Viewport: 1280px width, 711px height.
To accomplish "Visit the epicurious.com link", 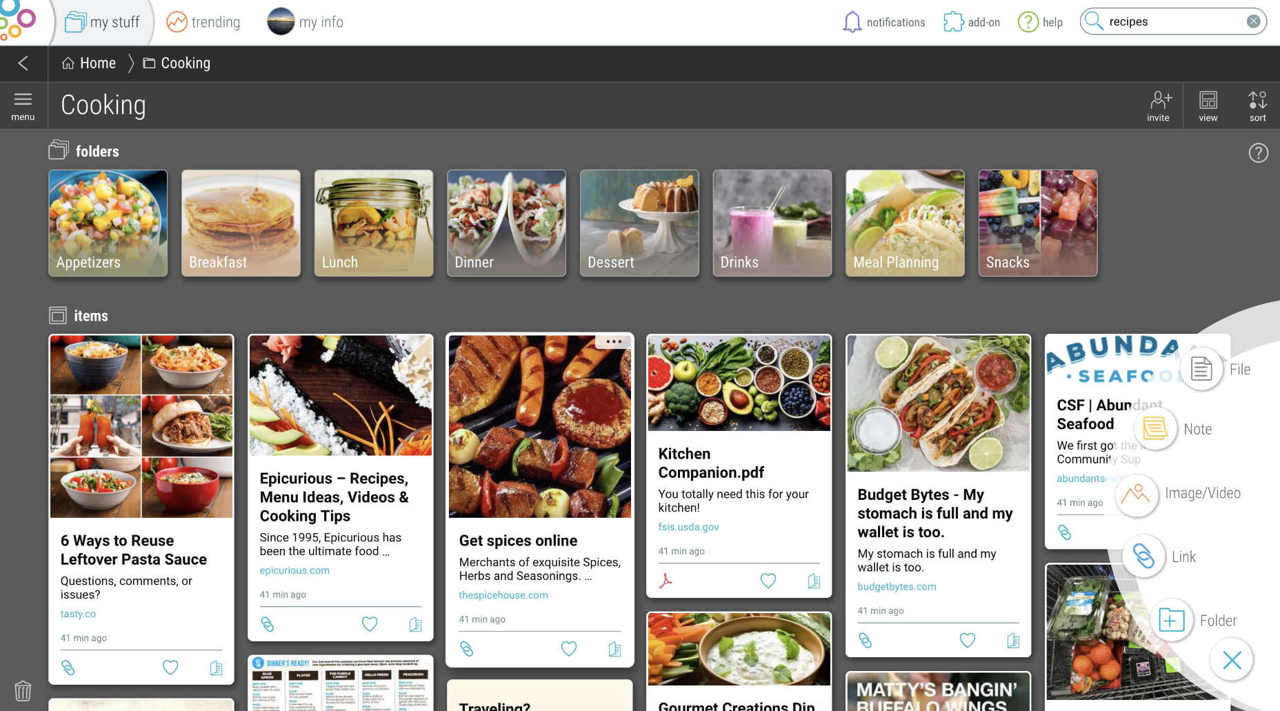I will [294, 570].
